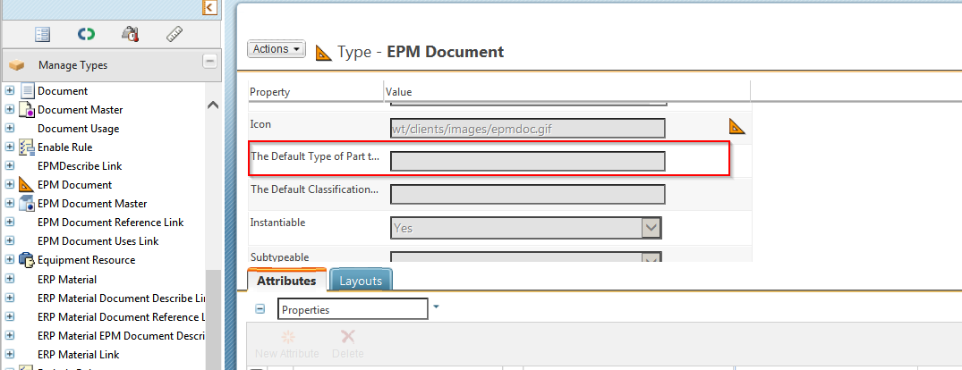This screenshot has height=370, width=962.
Task: Click the Equipment Resource clipboard icon
Action: 27,260
